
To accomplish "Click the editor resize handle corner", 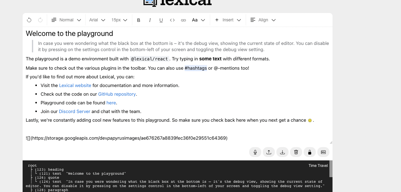I will tap(331, 142).
